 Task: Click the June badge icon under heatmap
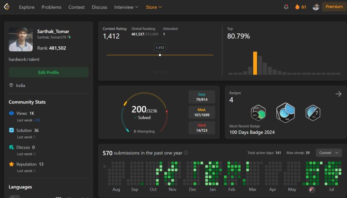pyautogui.click(x=311, y=190)
